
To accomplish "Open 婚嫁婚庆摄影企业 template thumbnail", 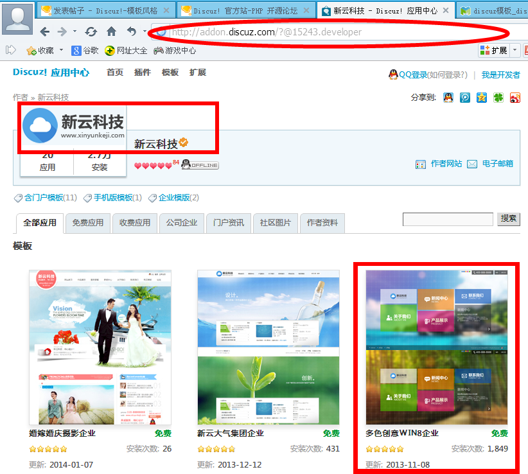I will pyautogui.click(x=100, y=347).
